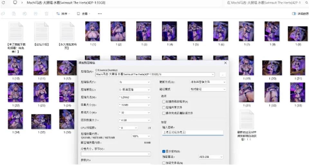Click the rename icon in Explorer toolbar
This screenshot has height=165, width=309.
(25, 14)
